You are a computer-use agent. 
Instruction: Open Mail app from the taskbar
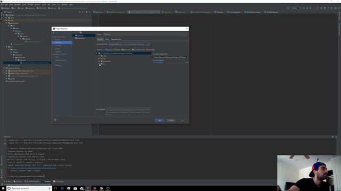[x=82, y=188]
